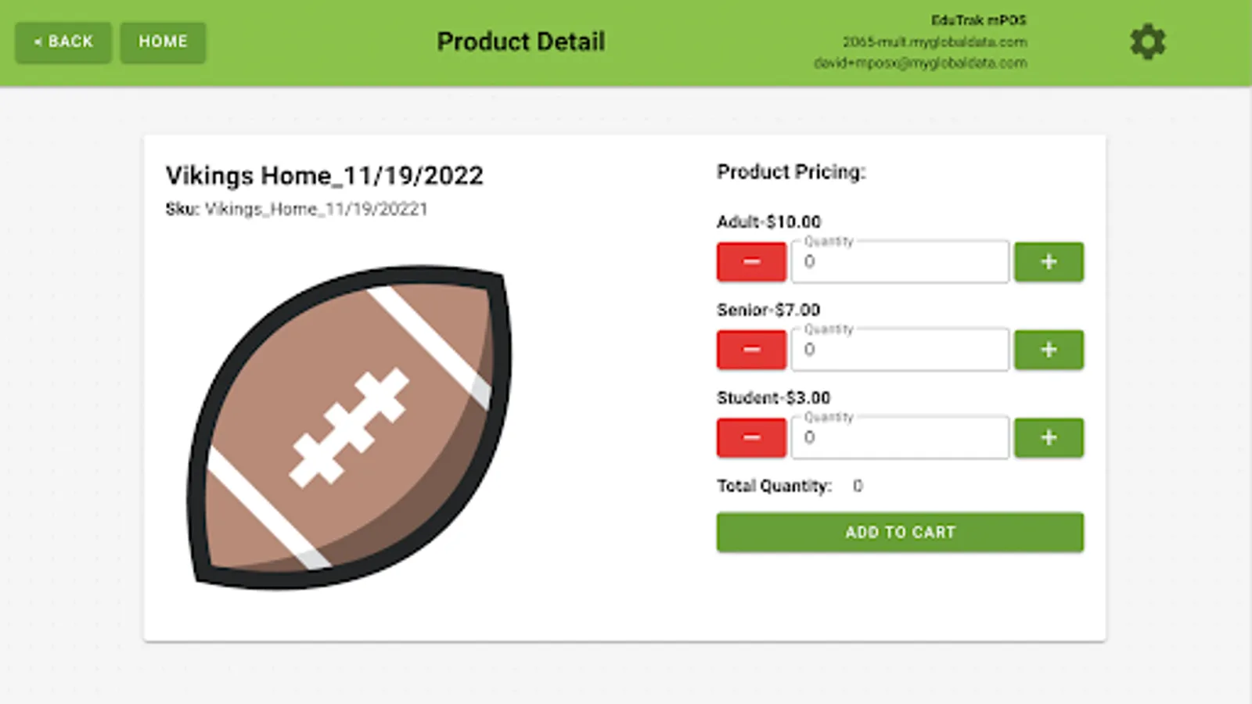
Task: Open settings with the gear icon
Action: tap(1147, 42)
